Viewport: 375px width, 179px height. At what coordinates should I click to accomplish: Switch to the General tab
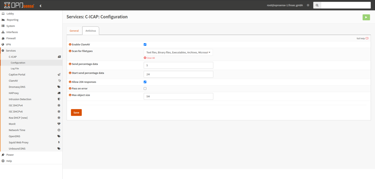pos(74,31)
